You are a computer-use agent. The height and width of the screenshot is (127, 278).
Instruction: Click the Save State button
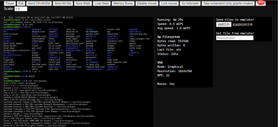(x=83, y=3)
